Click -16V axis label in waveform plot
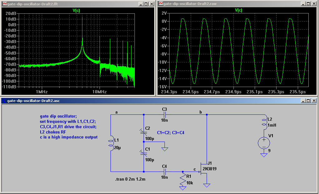Screen dimensions: 319x194 (163, 87)
